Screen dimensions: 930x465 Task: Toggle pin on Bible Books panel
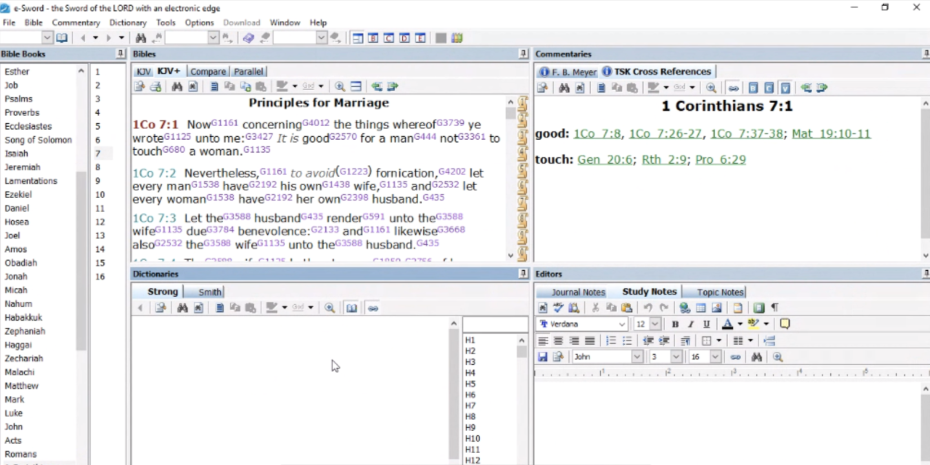click(x=120, y=53)
